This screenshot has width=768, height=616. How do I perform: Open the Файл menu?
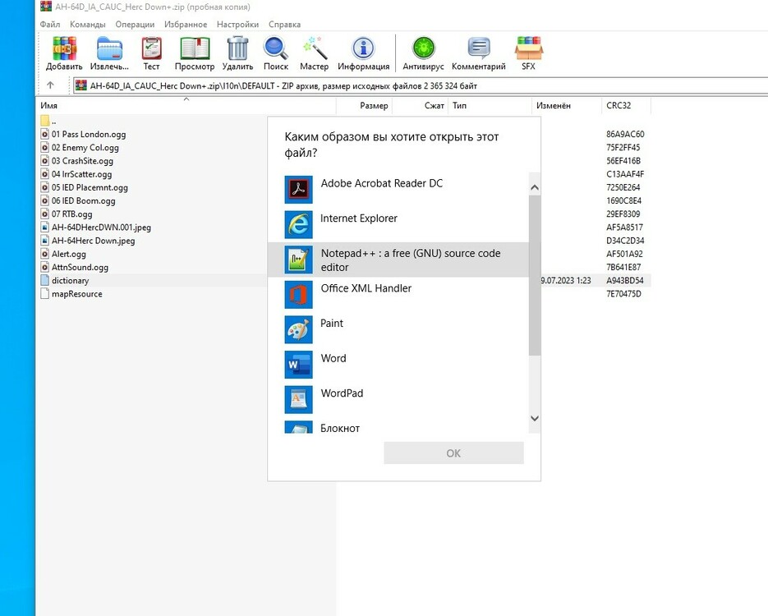50,24
